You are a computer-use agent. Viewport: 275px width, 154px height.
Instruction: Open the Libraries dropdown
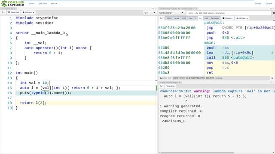pyautogui.click(x=227, y=18)
